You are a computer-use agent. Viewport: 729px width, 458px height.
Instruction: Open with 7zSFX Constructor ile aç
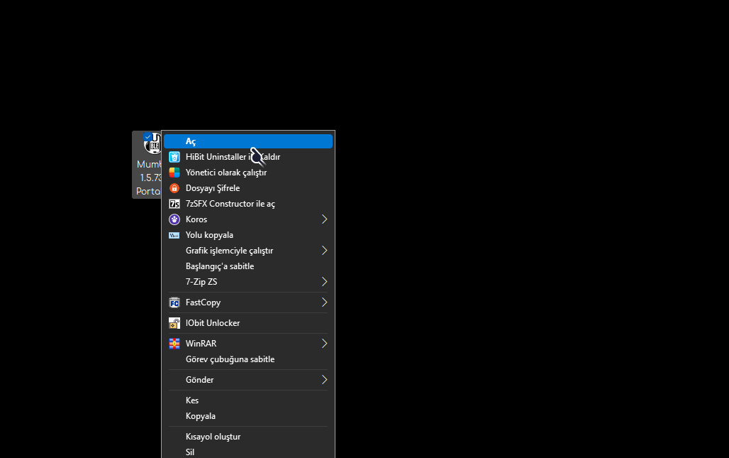pos(248,204)
